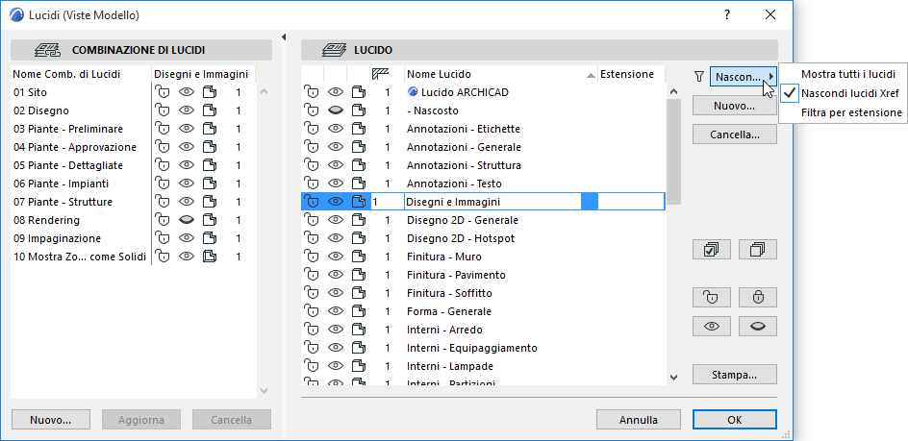Toggle visibility eye of Annotazioni - Struttura

coord(336,165)
